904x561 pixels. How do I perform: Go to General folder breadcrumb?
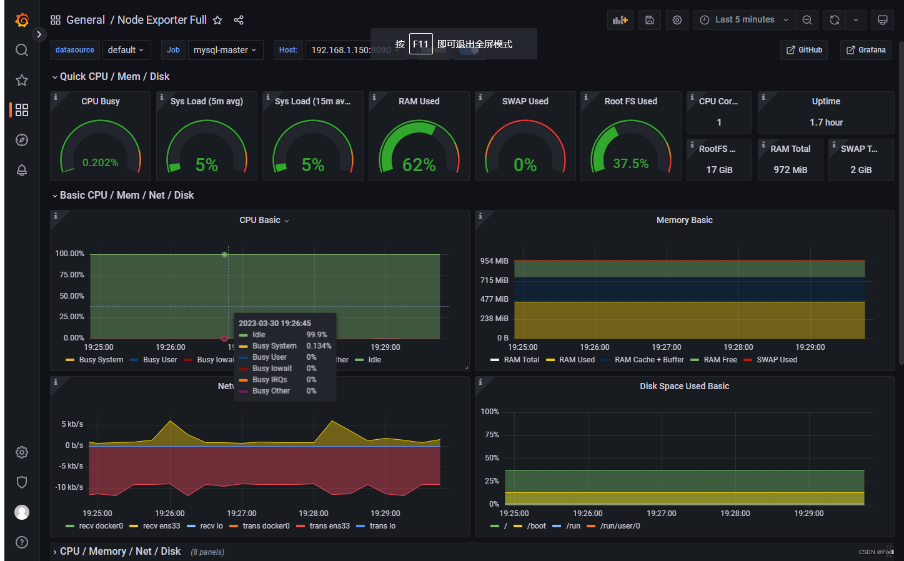pos(86,20)
